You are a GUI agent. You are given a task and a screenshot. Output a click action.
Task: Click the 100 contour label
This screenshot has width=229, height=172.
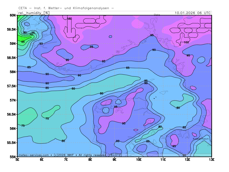[x=69, y=19]
